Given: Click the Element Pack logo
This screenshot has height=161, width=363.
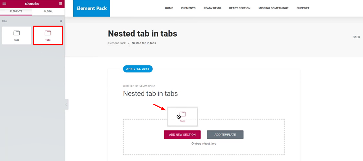Looking at the screenshot, I should [91, 8].
